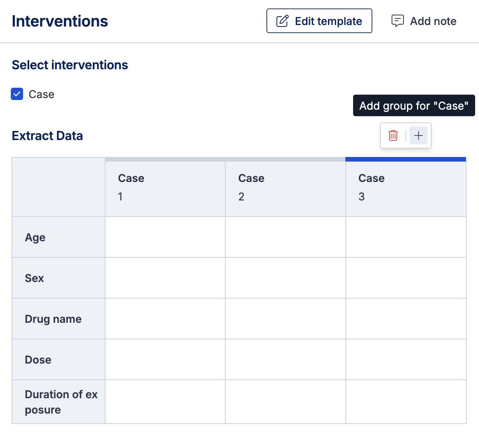
Task: Click the Drug name cell for Case 3
Action: (406, 319)
